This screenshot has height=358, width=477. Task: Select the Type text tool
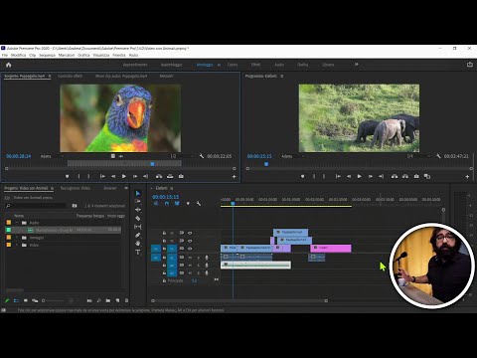tap(138, 252)
